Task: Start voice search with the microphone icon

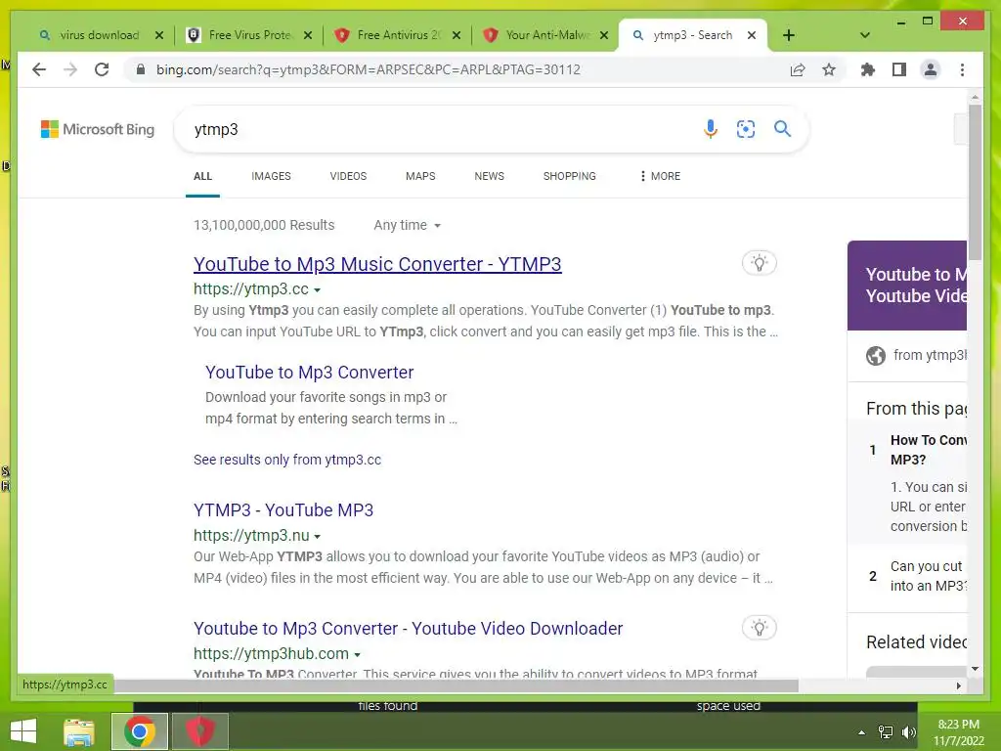Action: (711, 129)
